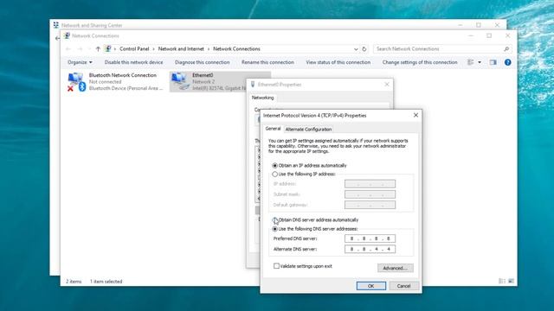Click the search magnifier icon

(x=506, y=49)
